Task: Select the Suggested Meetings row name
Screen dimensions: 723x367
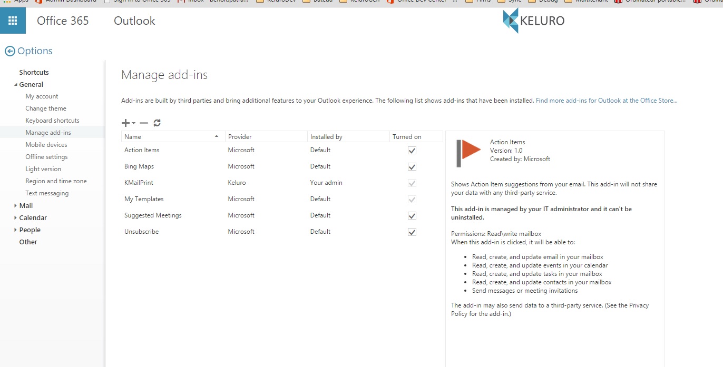Action: pyautogui.click(x=153, y=215)
